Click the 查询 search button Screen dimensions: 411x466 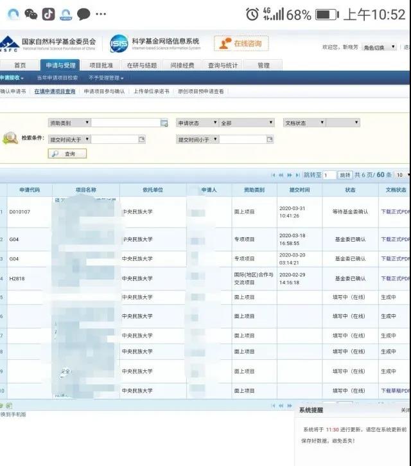click(x=67, y=154)
